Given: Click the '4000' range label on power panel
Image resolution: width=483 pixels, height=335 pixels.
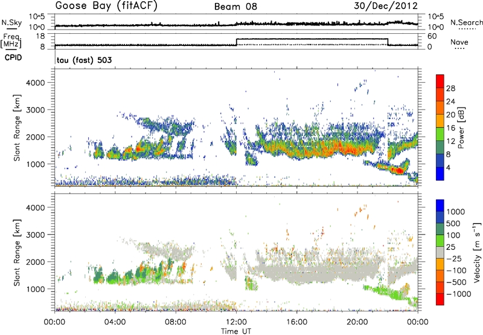Looking at the screenshot, I should [35, 83].
